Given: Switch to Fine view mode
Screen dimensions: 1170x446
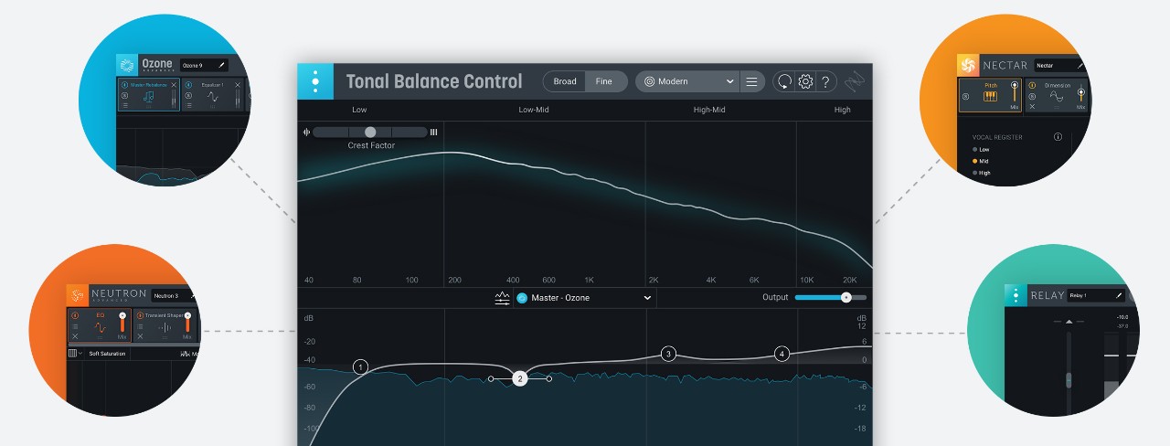Looking at the screenshot, I should [604, 81].
